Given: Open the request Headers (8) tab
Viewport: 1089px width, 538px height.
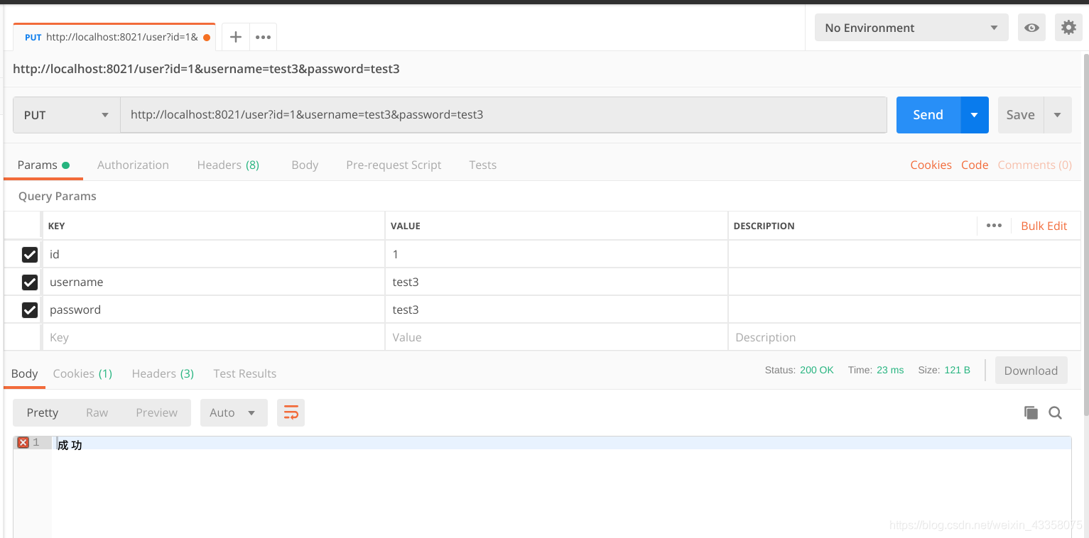Looking at the screenshot, I should (x=228, y=165).
